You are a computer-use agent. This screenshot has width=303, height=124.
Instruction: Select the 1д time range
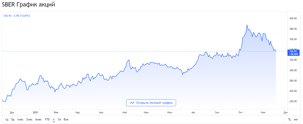7,119
